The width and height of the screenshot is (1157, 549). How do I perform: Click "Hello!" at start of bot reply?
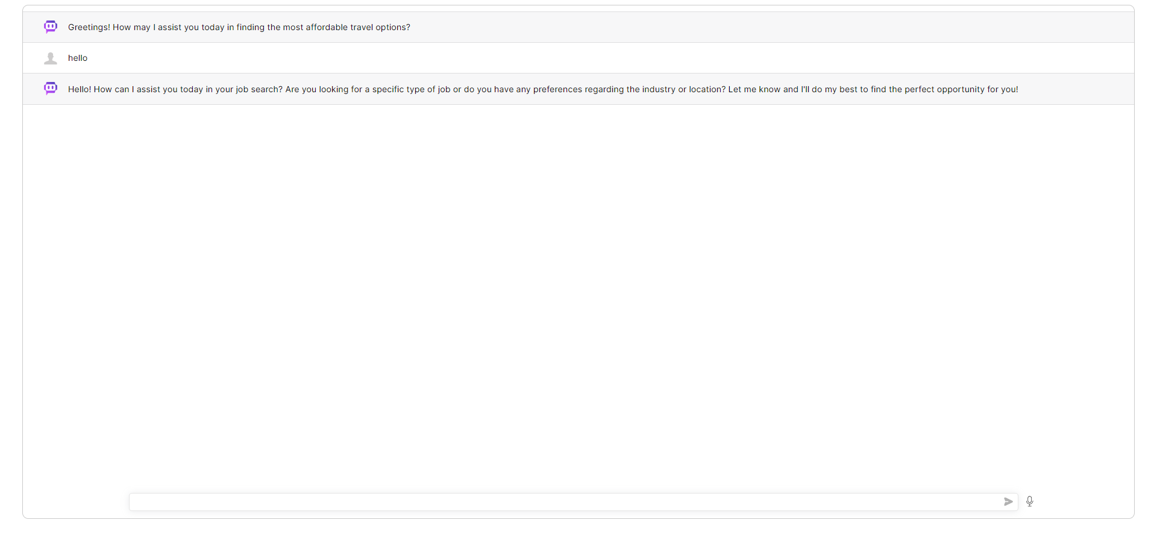click(80, 90)
